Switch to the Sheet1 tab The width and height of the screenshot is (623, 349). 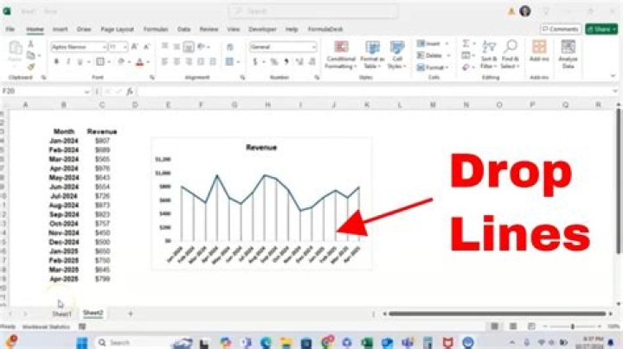(x=61, y=313)
